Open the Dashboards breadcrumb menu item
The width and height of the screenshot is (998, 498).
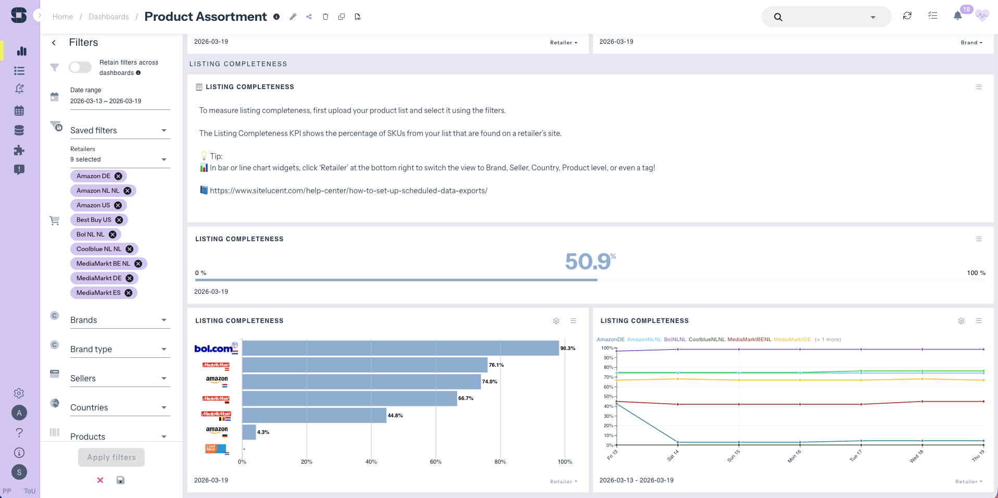click(109, 16)
